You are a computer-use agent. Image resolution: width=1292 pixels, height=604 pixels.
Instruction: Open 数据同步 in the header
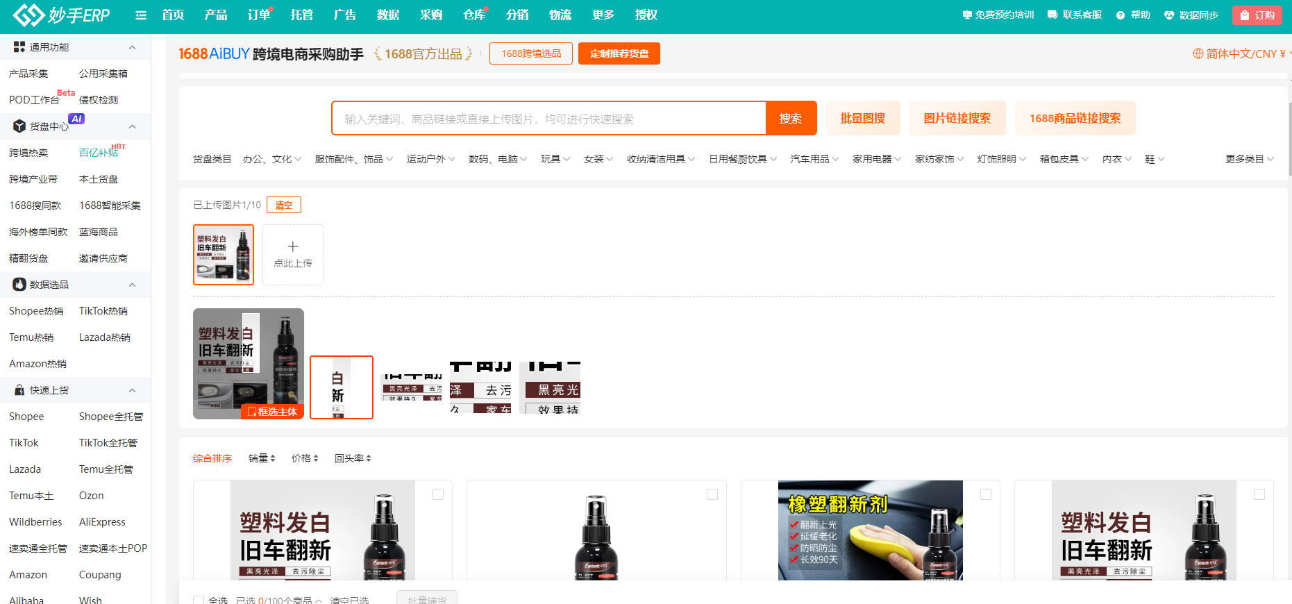click(x=1191, y=15)
